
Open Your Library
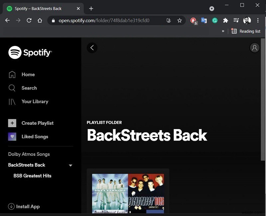tap(12, 102)
